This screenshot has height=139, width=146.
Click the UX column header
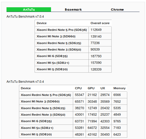click(103, 88)
